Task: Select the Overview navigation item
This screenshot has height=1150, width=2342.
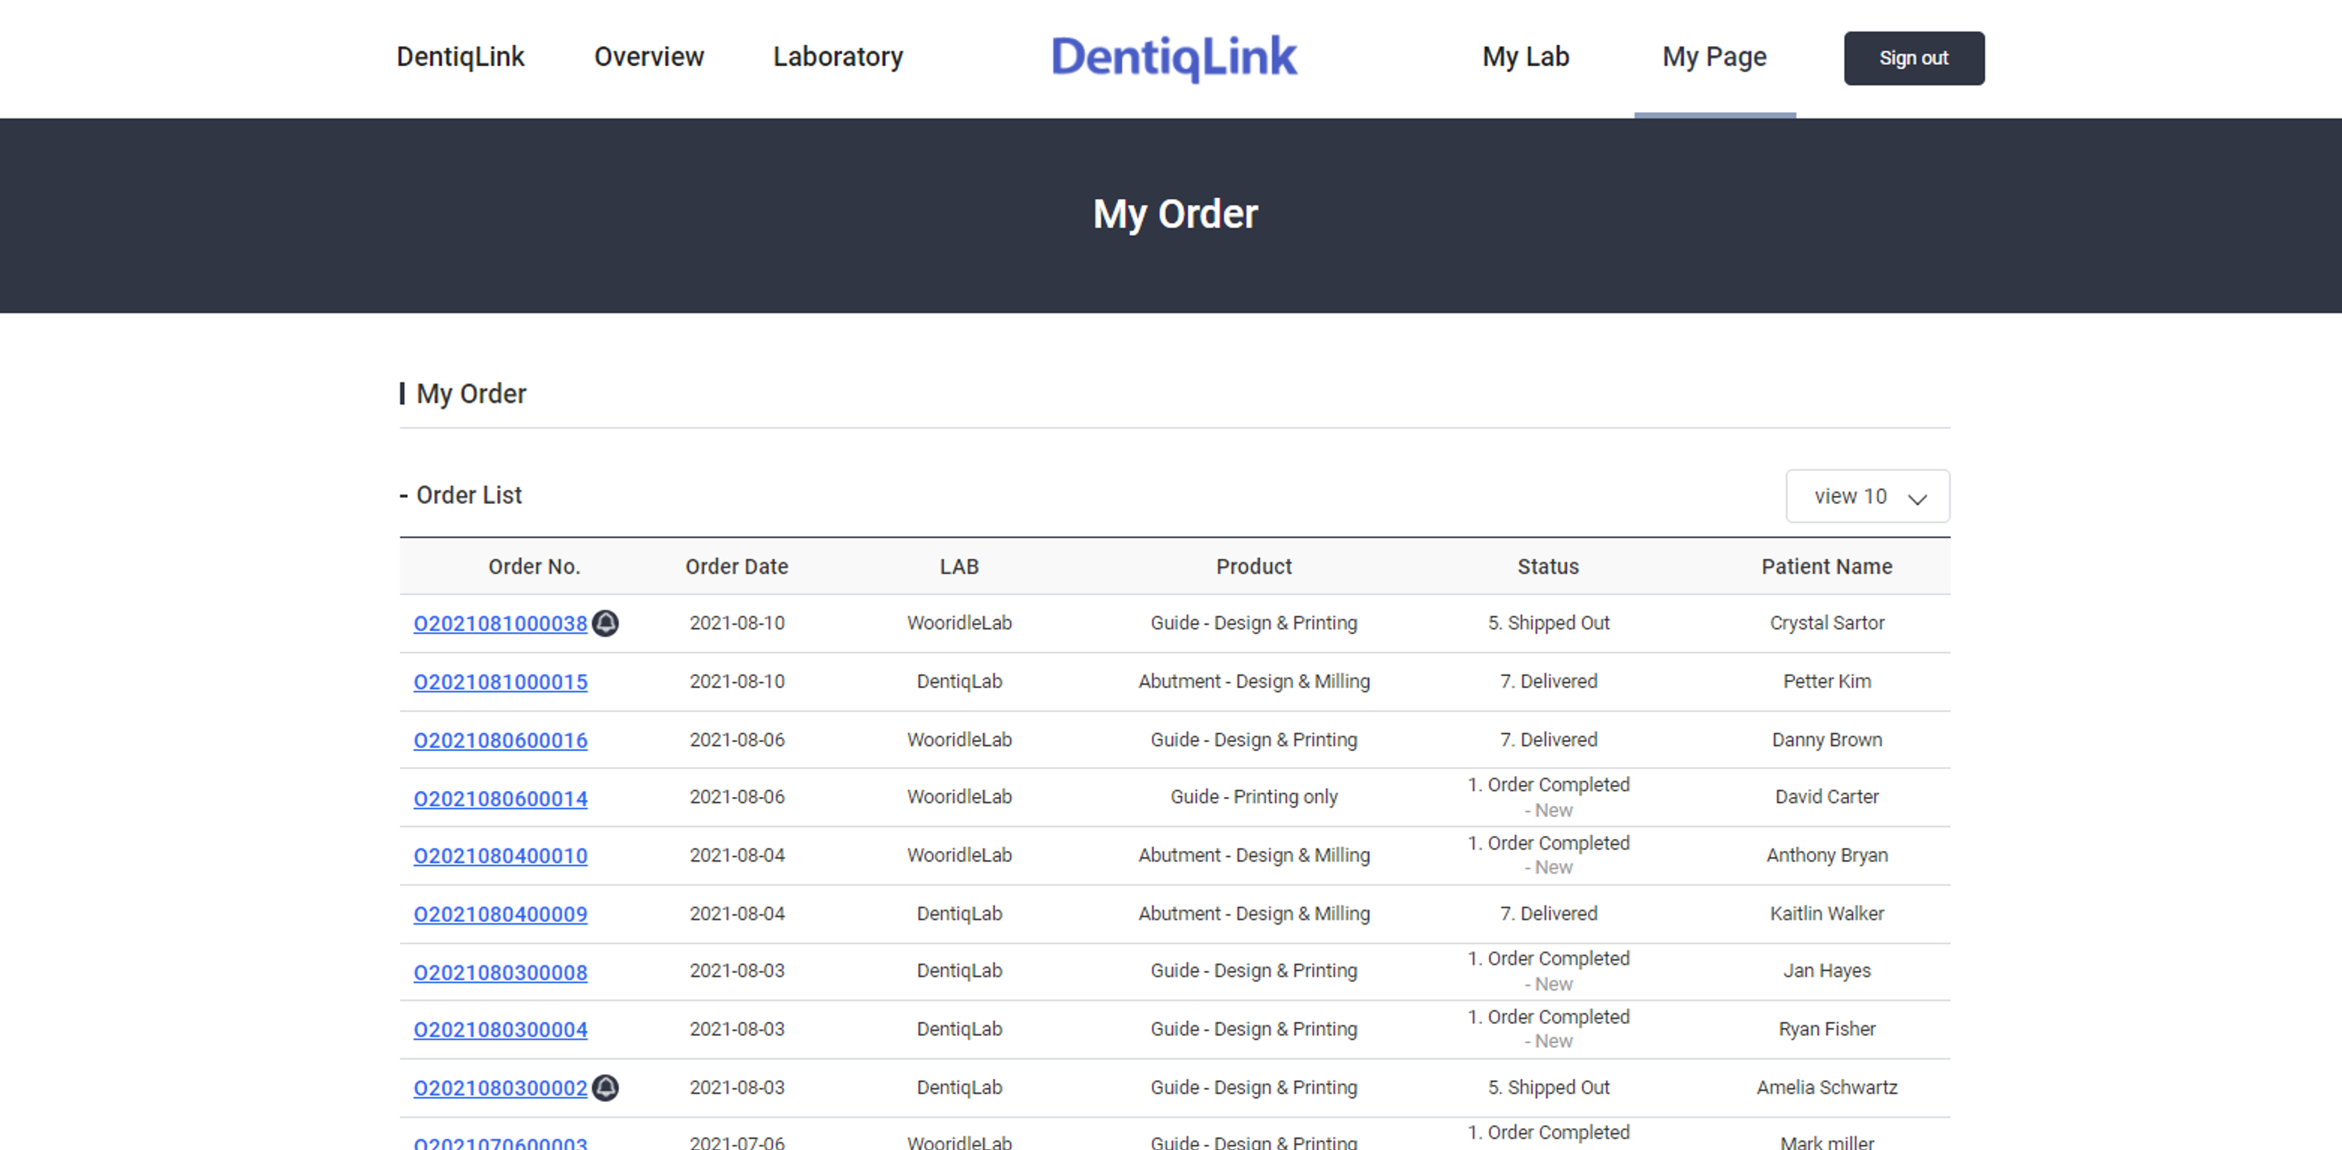Action: pos(648,56)
